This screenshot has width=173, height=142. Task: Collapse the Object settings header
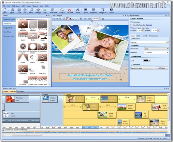tap(131, 18)
